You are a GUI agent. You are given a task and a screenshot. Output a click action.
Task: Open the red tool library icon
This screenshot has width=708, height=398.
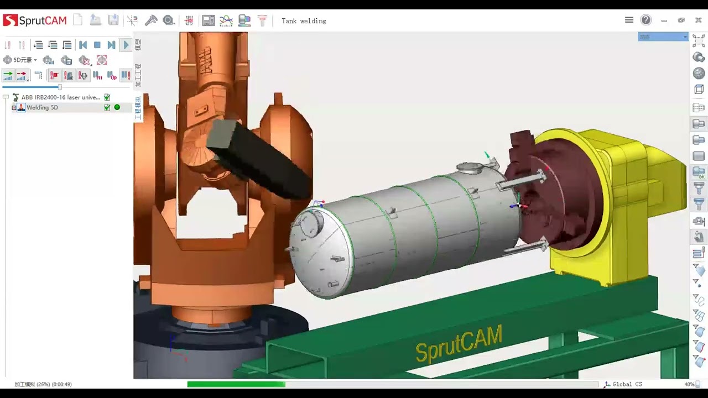tap(262, 20)
